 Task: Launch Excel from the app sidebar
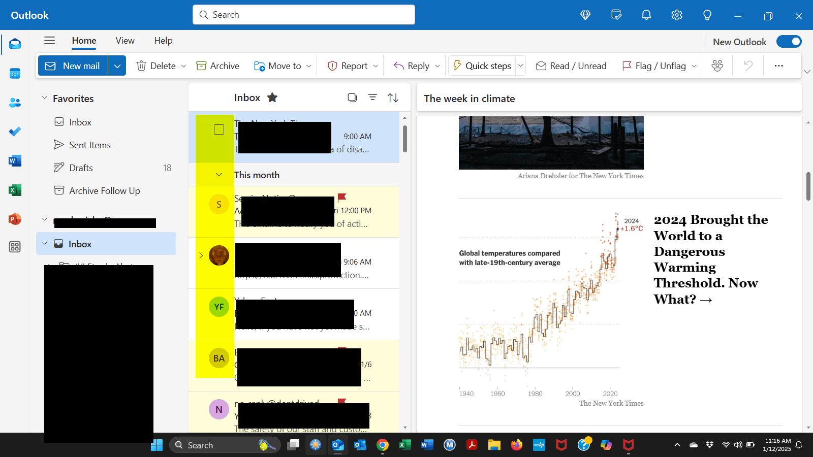coord(15,190)
